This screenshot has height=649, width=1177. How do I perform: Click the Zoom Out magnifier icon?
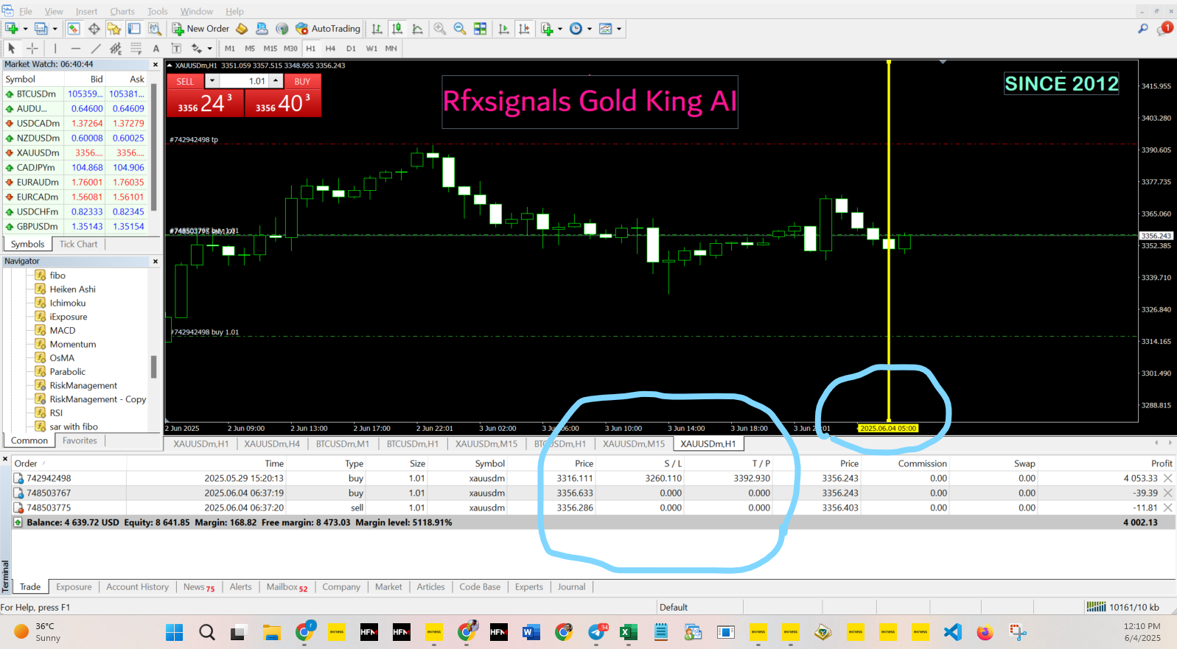(x=460, y=29)
